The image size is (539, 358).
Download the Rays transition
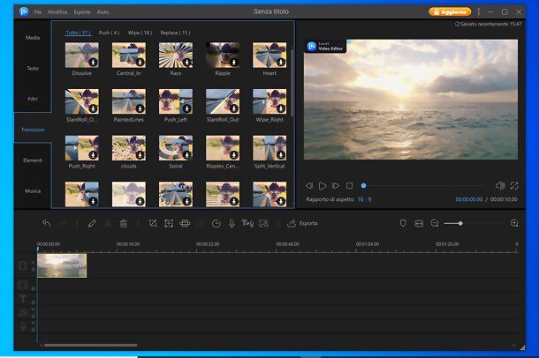click(186, 62)
